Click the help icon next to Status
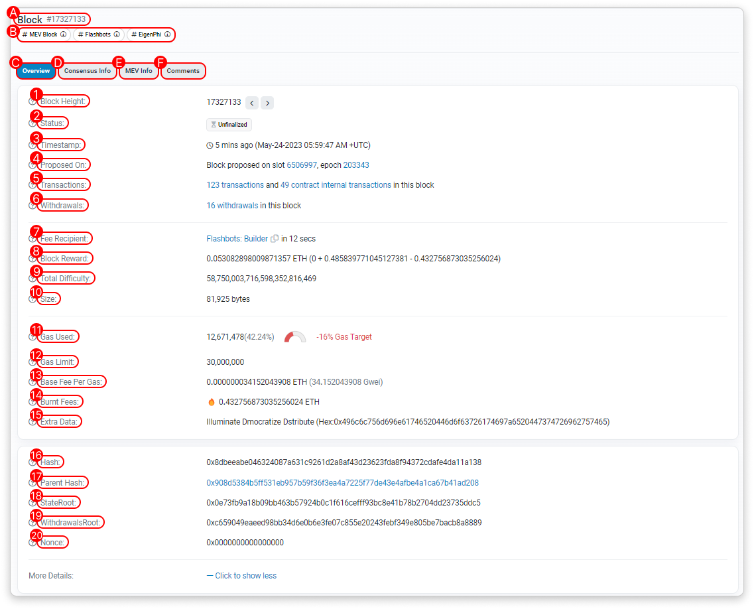Image resolution: width=754 pixels, height=609 pixels. tap(32, 123)
